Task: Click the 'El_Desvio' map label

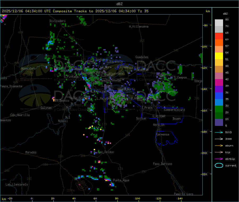Action: tap(62, 101)
